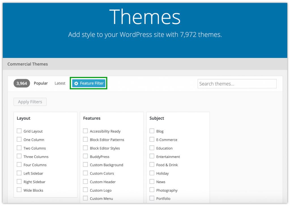Viewport: 290px width, 206px height.
Task: Select the Custom Background feature
Action: coord(85,165)
